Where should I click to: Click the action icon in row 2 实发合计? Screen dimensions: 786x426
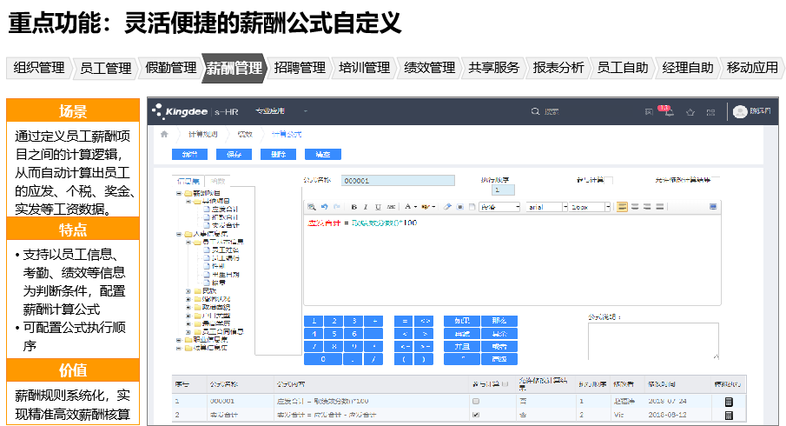coord(729,415)
